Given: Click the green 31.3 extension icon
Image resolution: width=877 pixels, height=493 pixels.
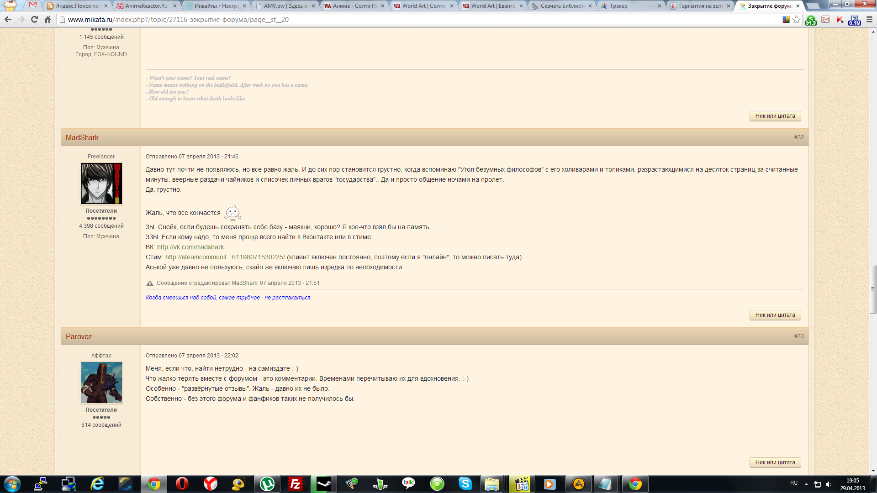Looking at the screenshot, I should [811, 20].
